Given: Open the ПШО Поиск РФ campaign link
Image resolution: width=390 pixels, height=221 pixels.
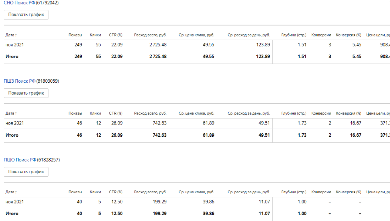Looking at the screenshot, I should (20, 160).
